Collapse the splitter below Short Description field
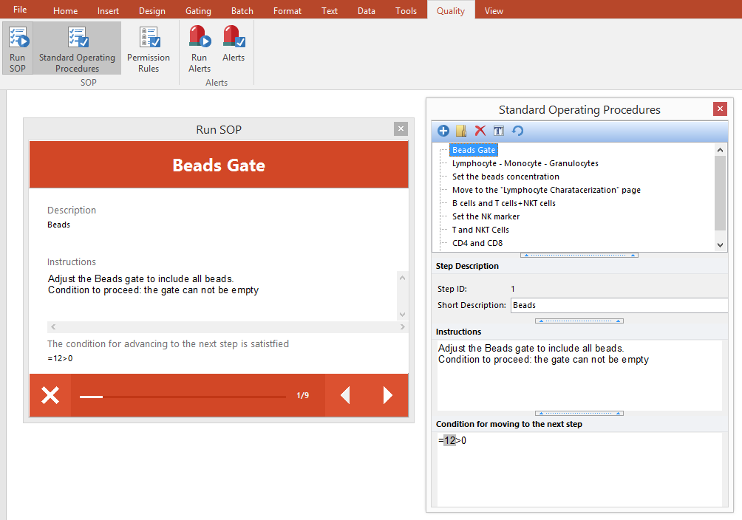 coord(579,321)
